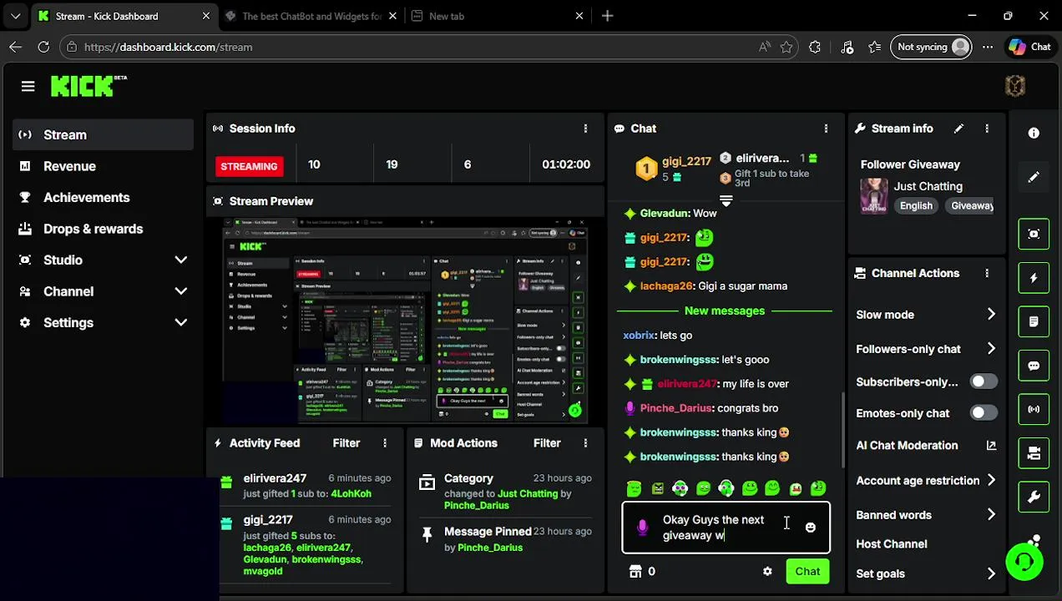Toggle the document widget icon in sidebar
The image size is (1062, 601).
pos(1034,321)
